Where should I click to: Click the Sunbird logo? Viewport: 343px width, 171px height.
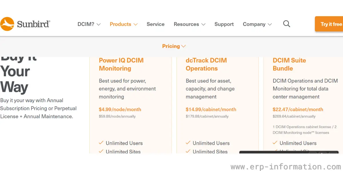point(25,24)
